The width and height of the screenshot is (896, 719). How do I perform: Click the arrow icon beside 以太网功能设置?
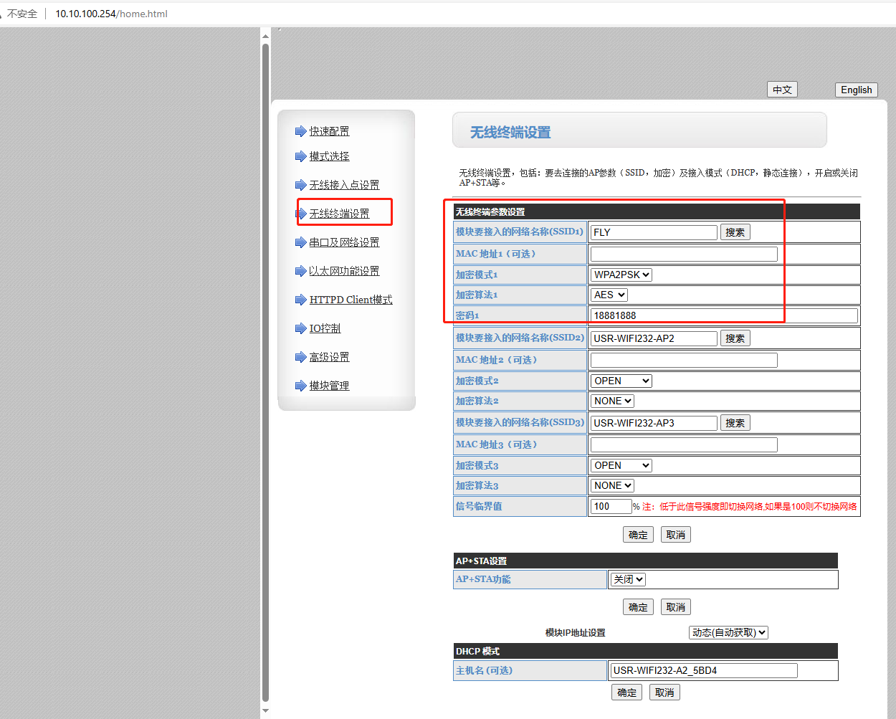coord(300,271)
